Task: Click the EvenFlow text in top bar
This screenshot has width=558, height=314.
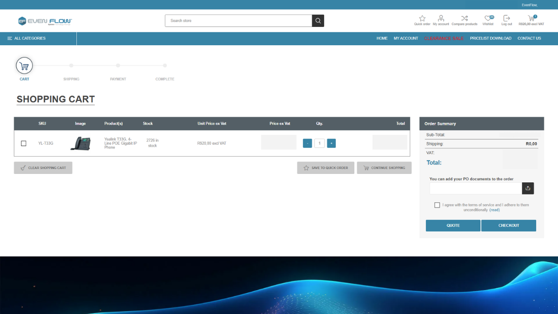Action: [529, 5]
